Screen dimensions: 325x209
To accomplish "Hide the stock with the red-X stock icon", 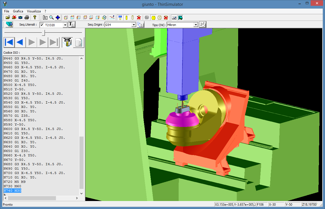I will point(166,18).
